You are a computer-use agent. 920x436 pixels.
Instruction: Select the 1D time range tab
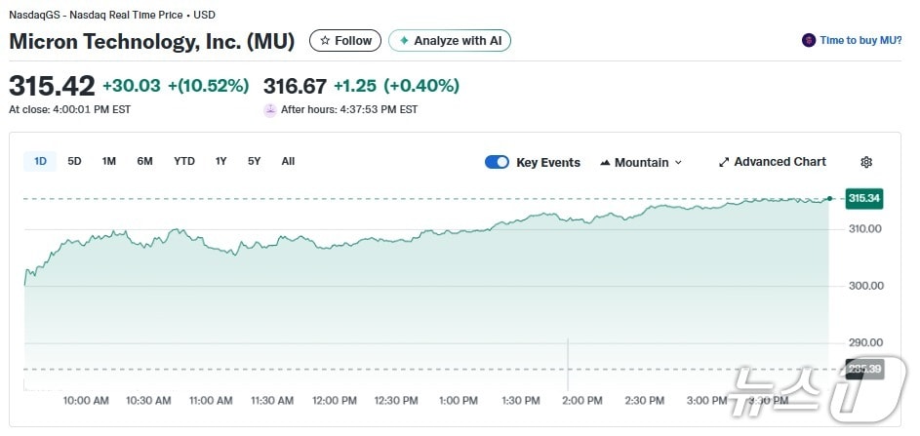coord(40,162)
